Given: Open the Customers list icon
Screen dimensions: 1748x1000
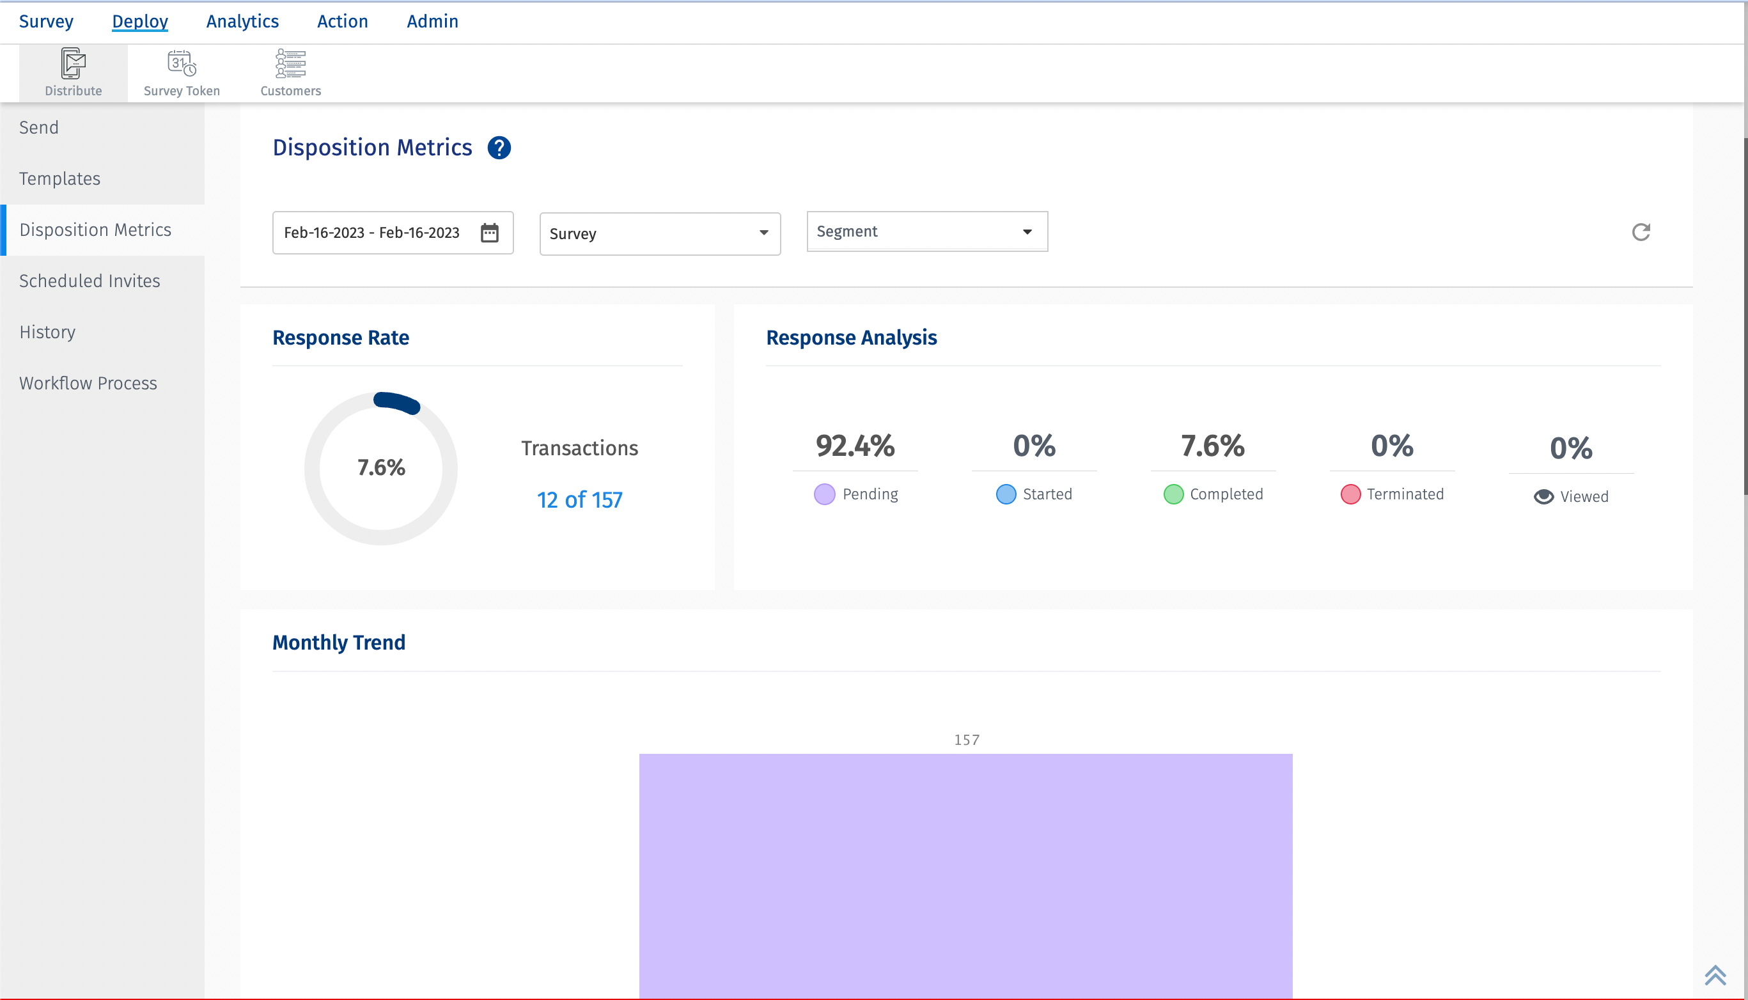Looking at the screenshot, I should click(x=290, y=64).
